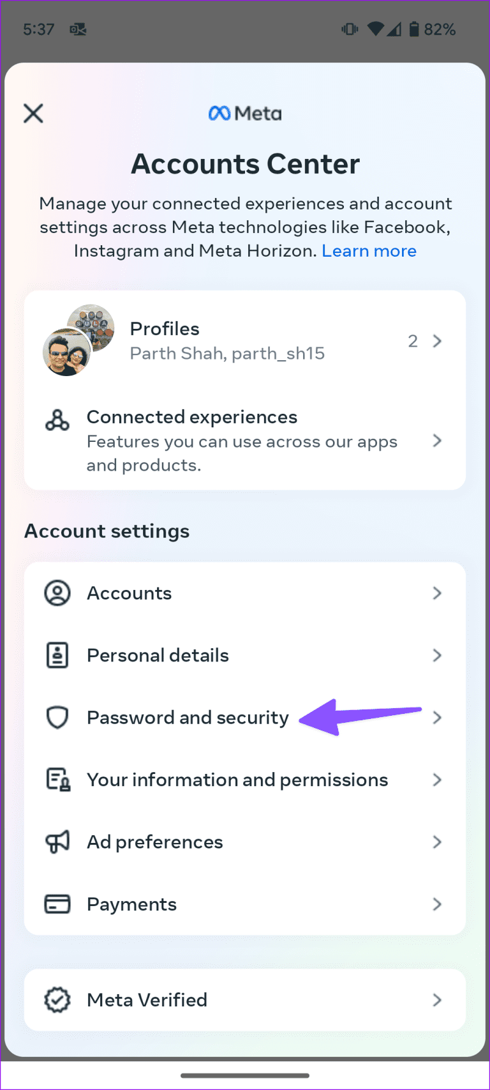Open the Learn more link
This screenshot has width=490, height=1090.
pyautogui.click(x=369, y=250)
